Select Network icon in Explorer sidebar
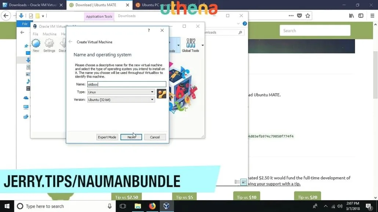 coord(26,117)
